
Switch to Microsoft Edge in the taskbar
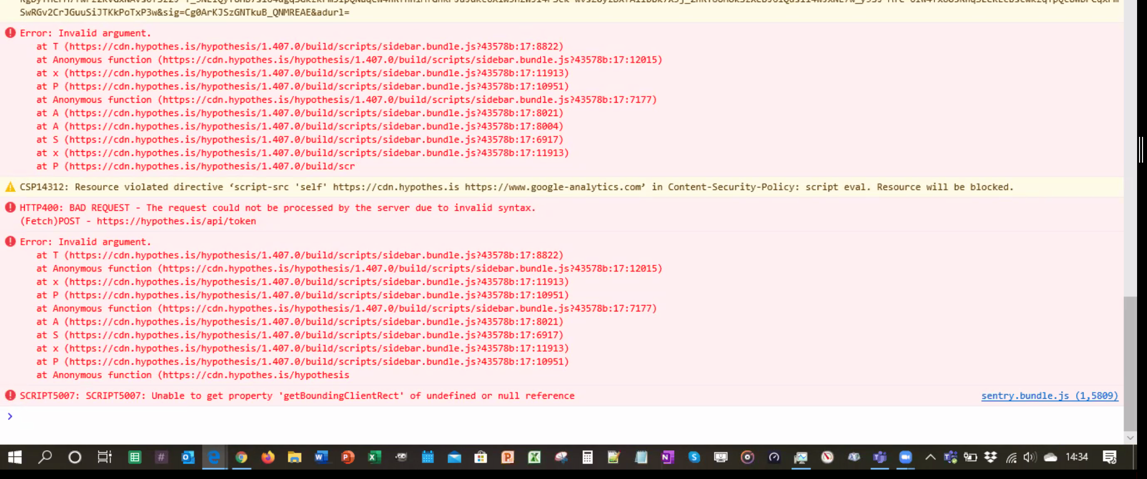[x=214, y=457]
